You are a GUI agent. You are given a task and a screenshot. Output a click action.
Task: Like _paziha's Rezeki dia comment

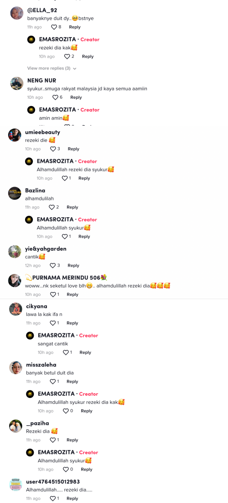click(53, 440)
